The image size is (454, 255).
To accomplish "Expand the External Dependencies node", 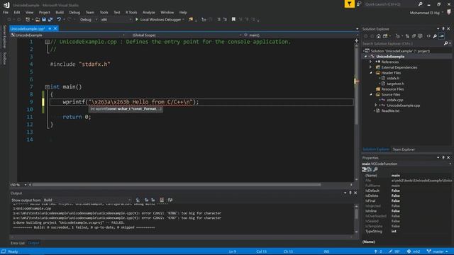I will (x=370, y=67).
